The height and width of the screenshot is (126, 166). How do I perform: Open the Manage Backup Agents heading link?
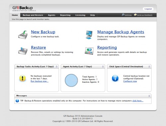click(121, 32)
